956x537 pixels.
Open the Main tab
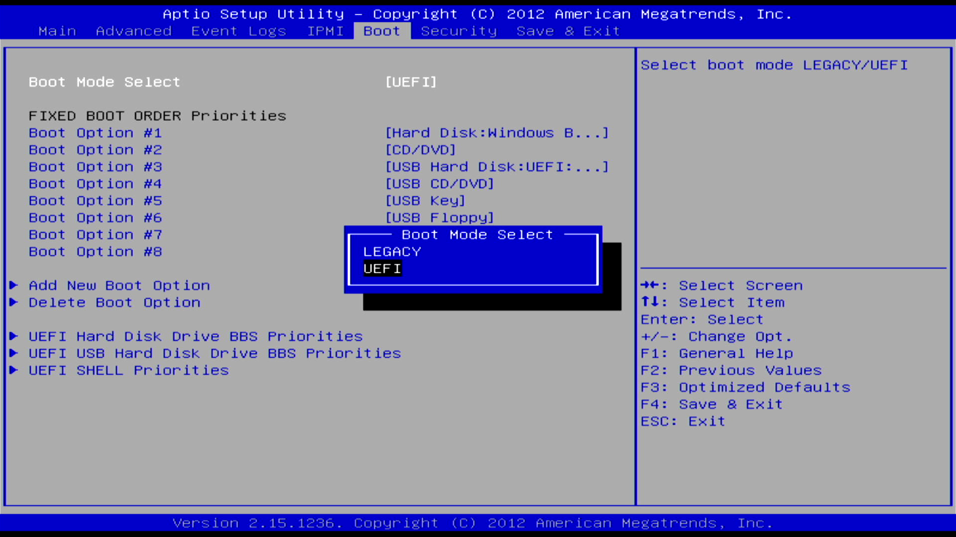[x=57, y=31]
